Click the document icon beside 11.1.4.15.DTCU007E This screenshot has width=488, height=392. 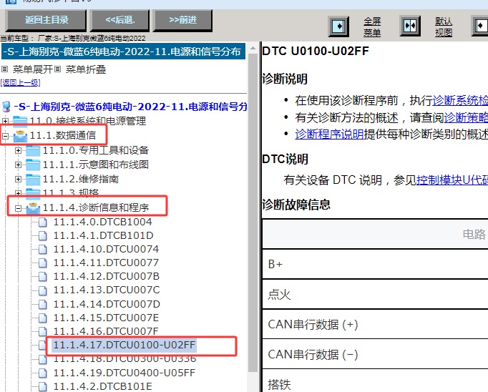(x=43, y=318)
